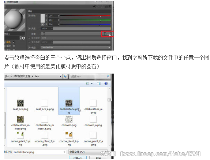Select the cocoa_plant_2.png file
Viewport: 210px width, 160px height.
click(69, 139)
